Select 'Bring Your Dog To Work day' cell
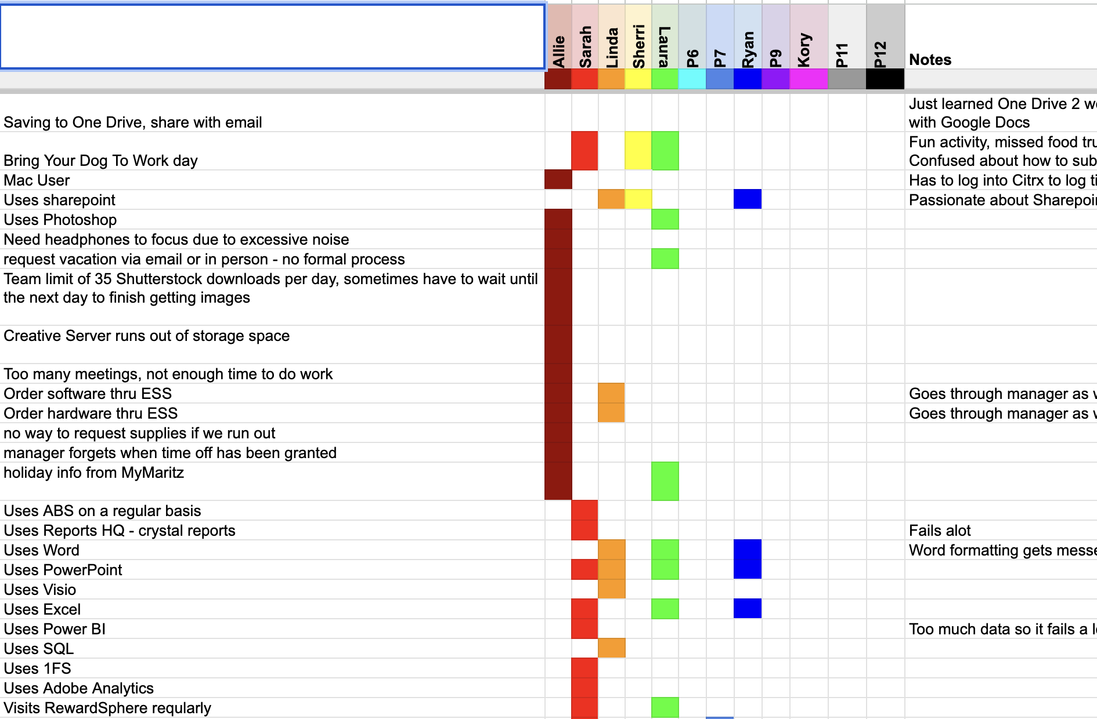Viewport: 1097px width, 719px height. click(272, 151)
